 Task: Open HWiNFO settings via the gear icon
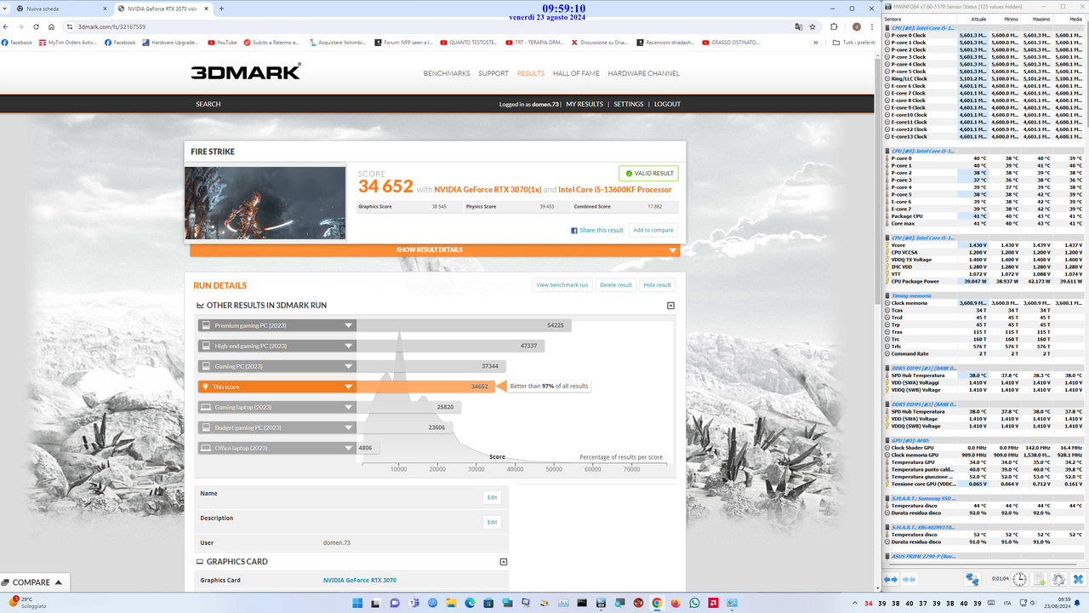pyautogui.click(x=1058, y=579)
